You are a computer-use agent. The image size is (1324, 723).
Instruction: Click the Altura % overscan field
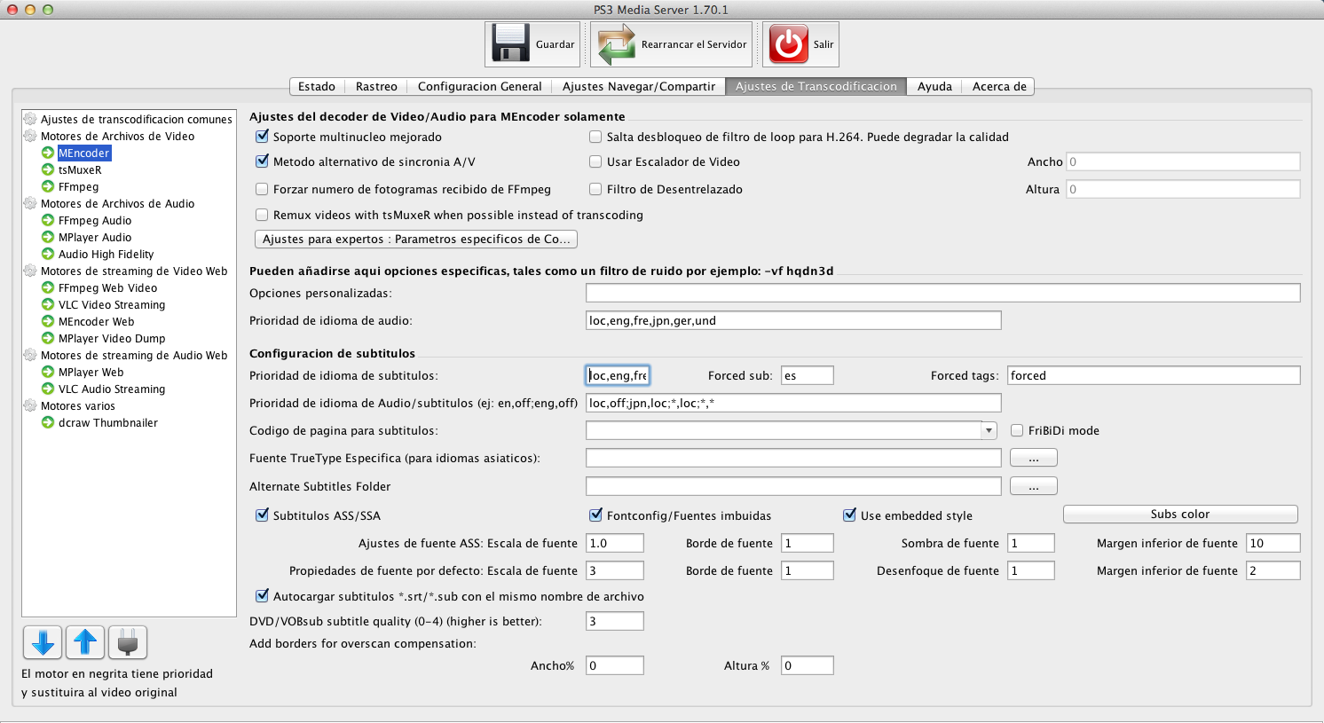(807, 665)
